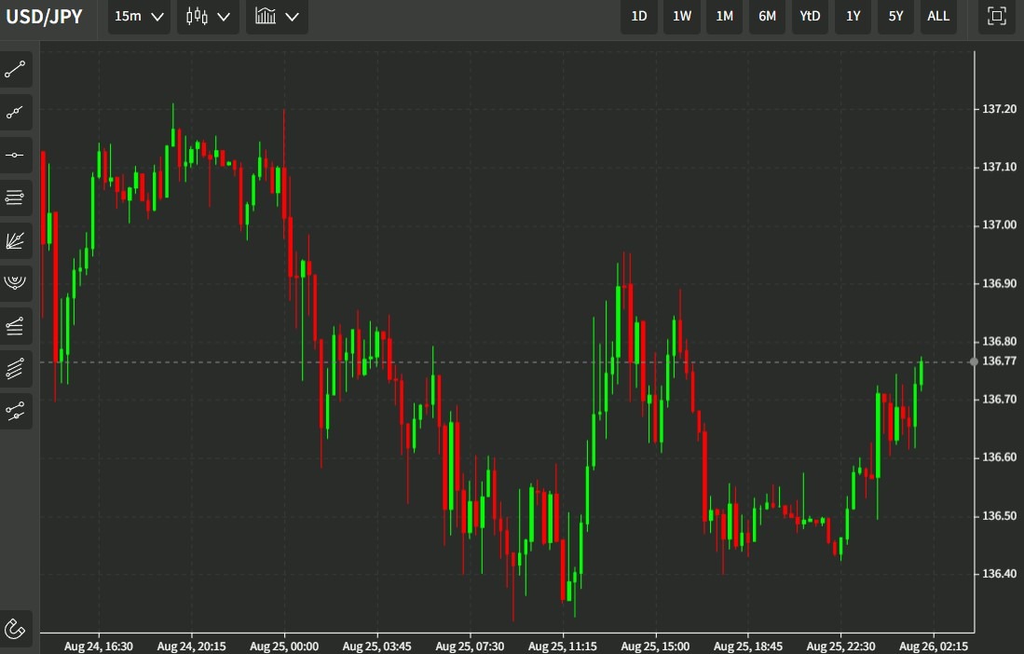Click the 137.10 price axis label
The height and width of the screenshot is (654, 1024).
[x=999, y=167]
